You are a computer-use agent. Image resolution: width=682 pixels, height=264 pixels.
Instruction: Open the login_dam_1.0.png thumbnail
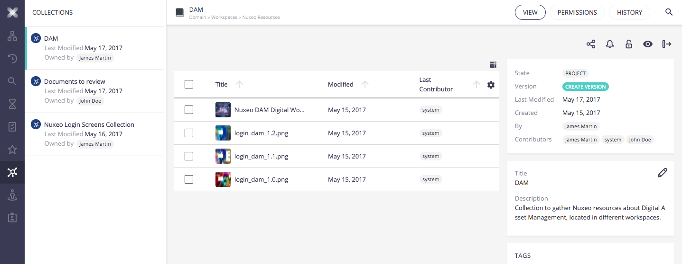(x=223, y=179)
